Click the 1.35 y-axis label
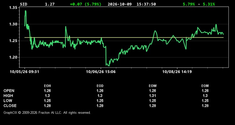This screenshot has height=125, width=235. [13, 7]
